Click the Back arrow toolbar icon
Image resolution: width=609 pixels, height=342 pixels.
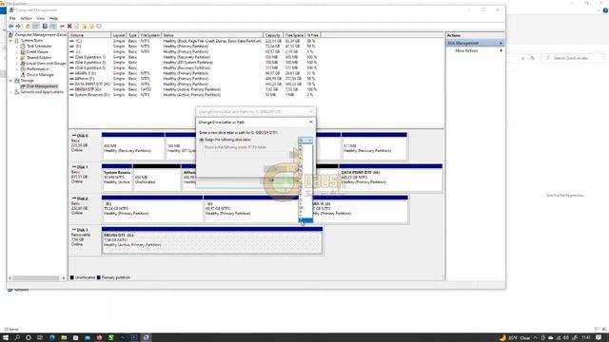(x=10, y=27)
